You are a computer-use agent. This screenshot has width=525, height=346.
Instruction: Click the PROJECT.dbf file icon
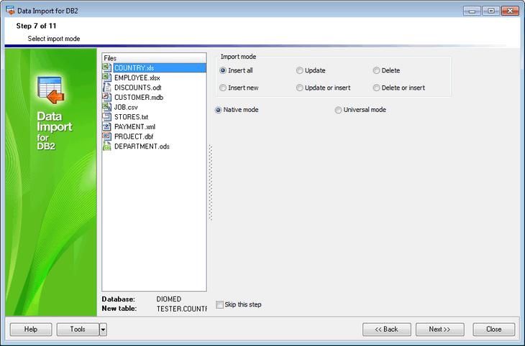coord(108,136)
